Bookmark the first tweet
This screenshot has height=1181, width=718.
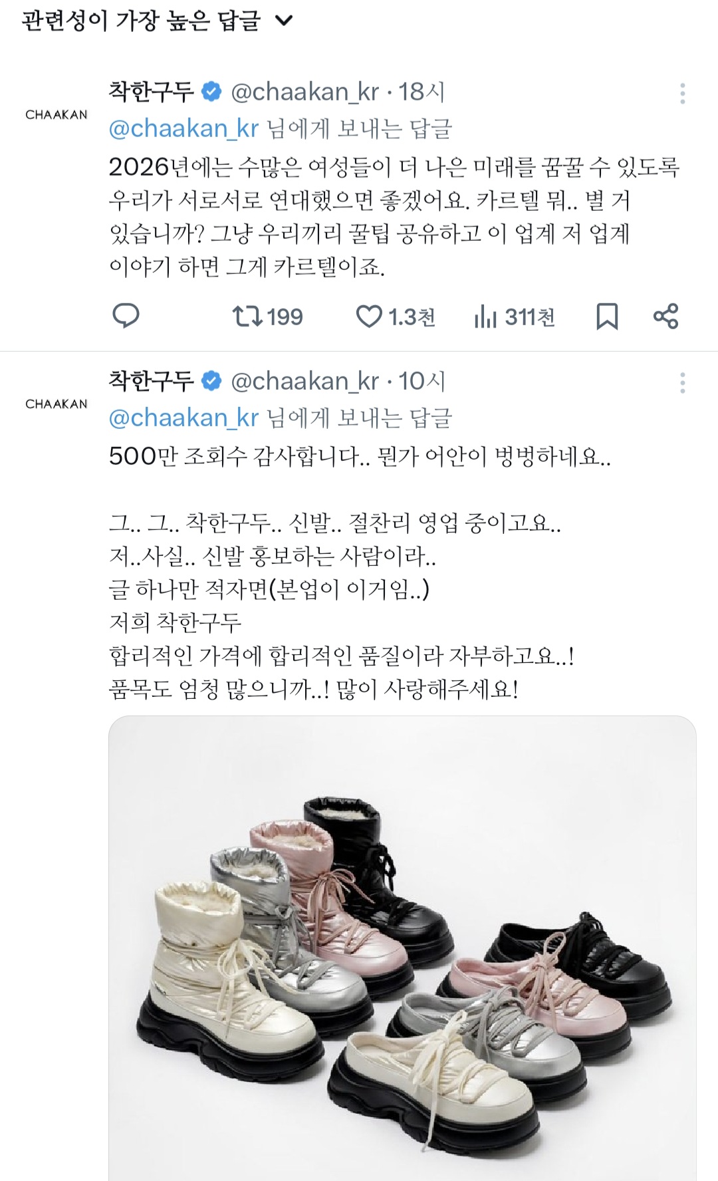606,317
